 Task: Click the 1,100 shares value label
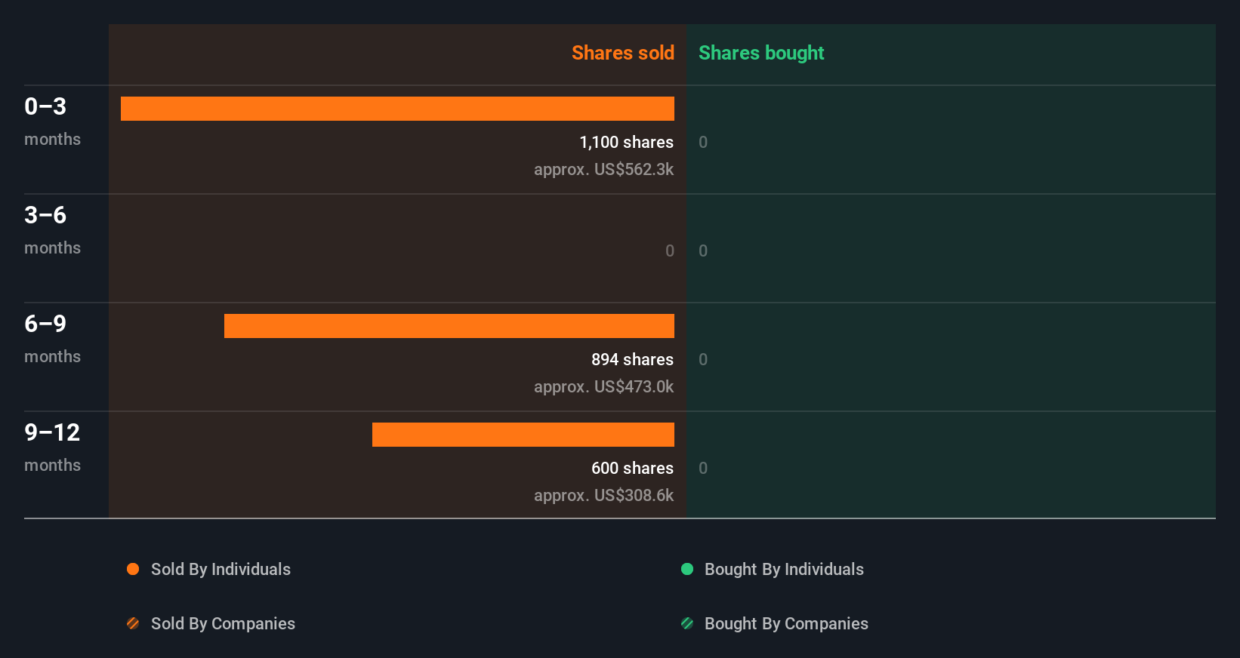pyautogui.click(x=626, y=142)
